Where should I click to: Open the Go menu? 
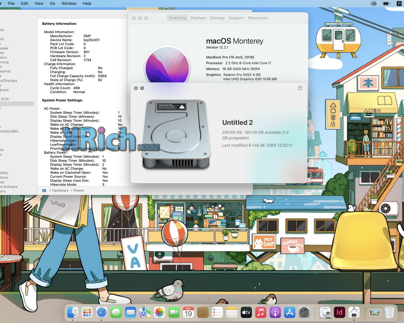pos(52,3)
